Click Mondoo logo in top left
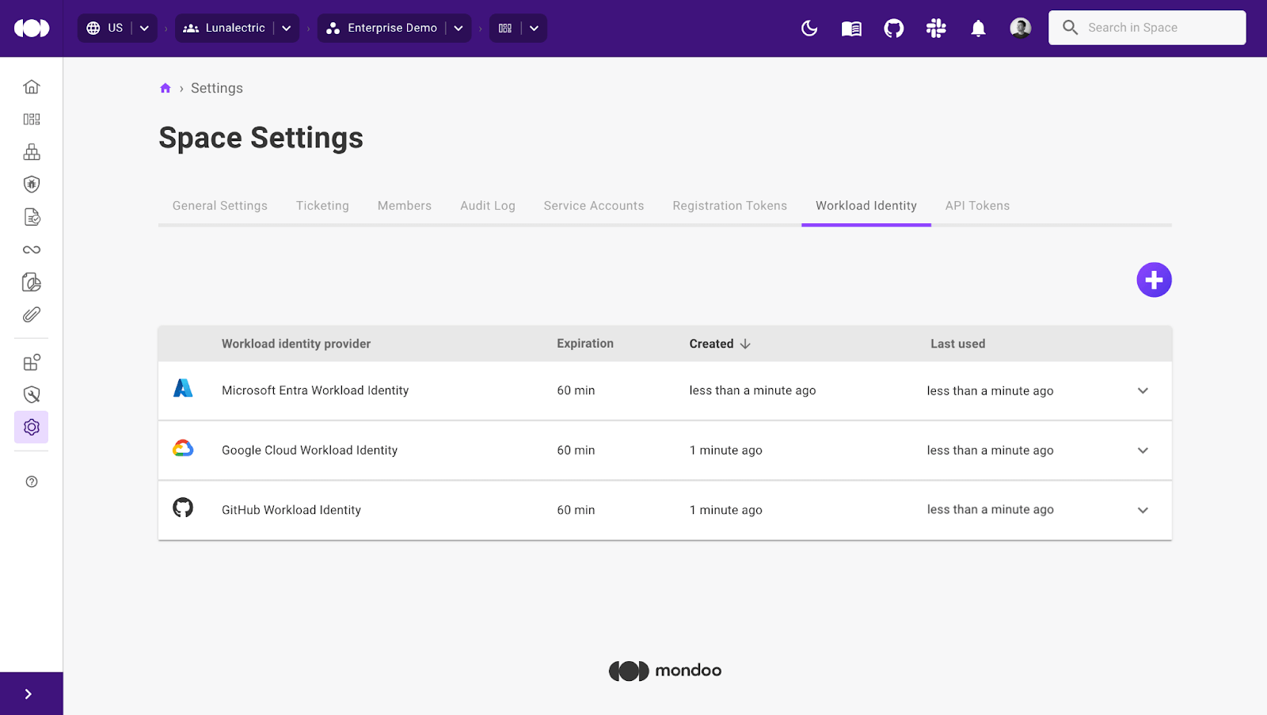This screenshot has width=1267, height=715. [32, 29]
